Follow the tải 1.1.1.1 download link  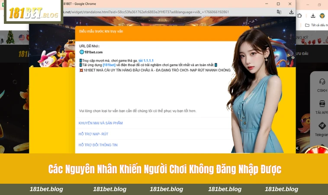click(146, 61)
